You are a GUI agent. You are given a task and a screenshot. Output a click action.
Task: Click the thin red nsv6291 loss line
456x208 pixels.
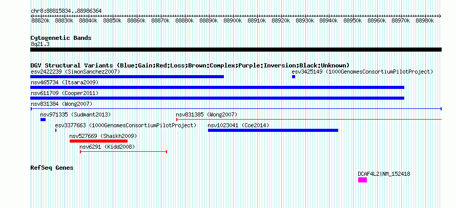click(123, 152)
